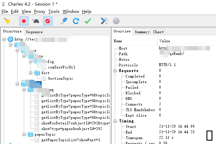Collapse the Timing section
This screenshot has width=216, height=144.
pos(115,121)
